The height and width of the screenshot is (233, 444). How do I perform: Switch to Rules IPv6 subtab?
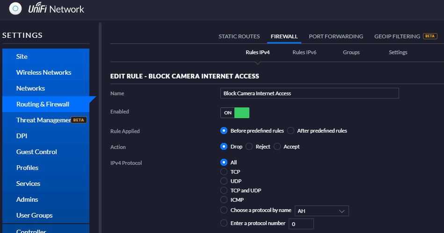pyautogui.click(x=304, y=52)
